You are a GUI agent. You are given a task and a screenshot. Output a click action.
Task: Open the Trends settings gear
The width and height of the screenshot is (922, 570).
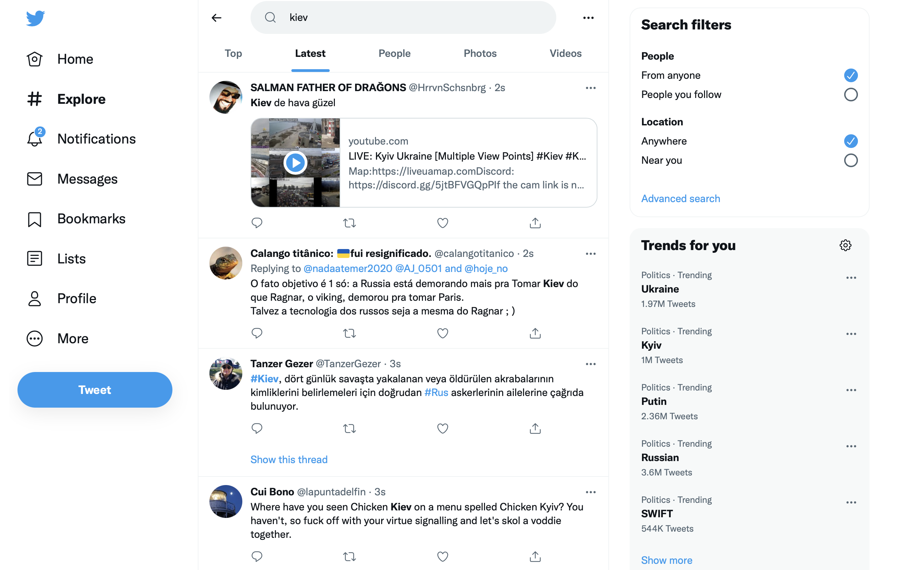click(x=846, y=245)
